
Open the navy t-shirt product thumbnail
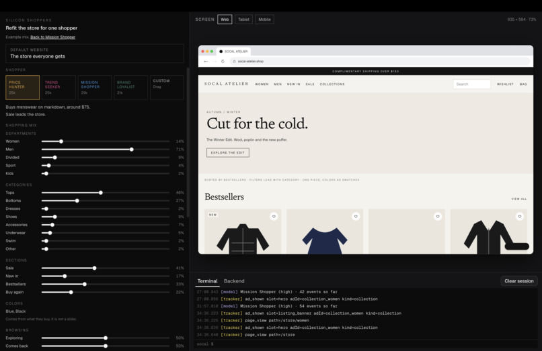(325, 232)
